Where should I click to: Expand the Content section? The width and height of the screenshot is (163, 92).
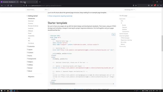(30, 53)
